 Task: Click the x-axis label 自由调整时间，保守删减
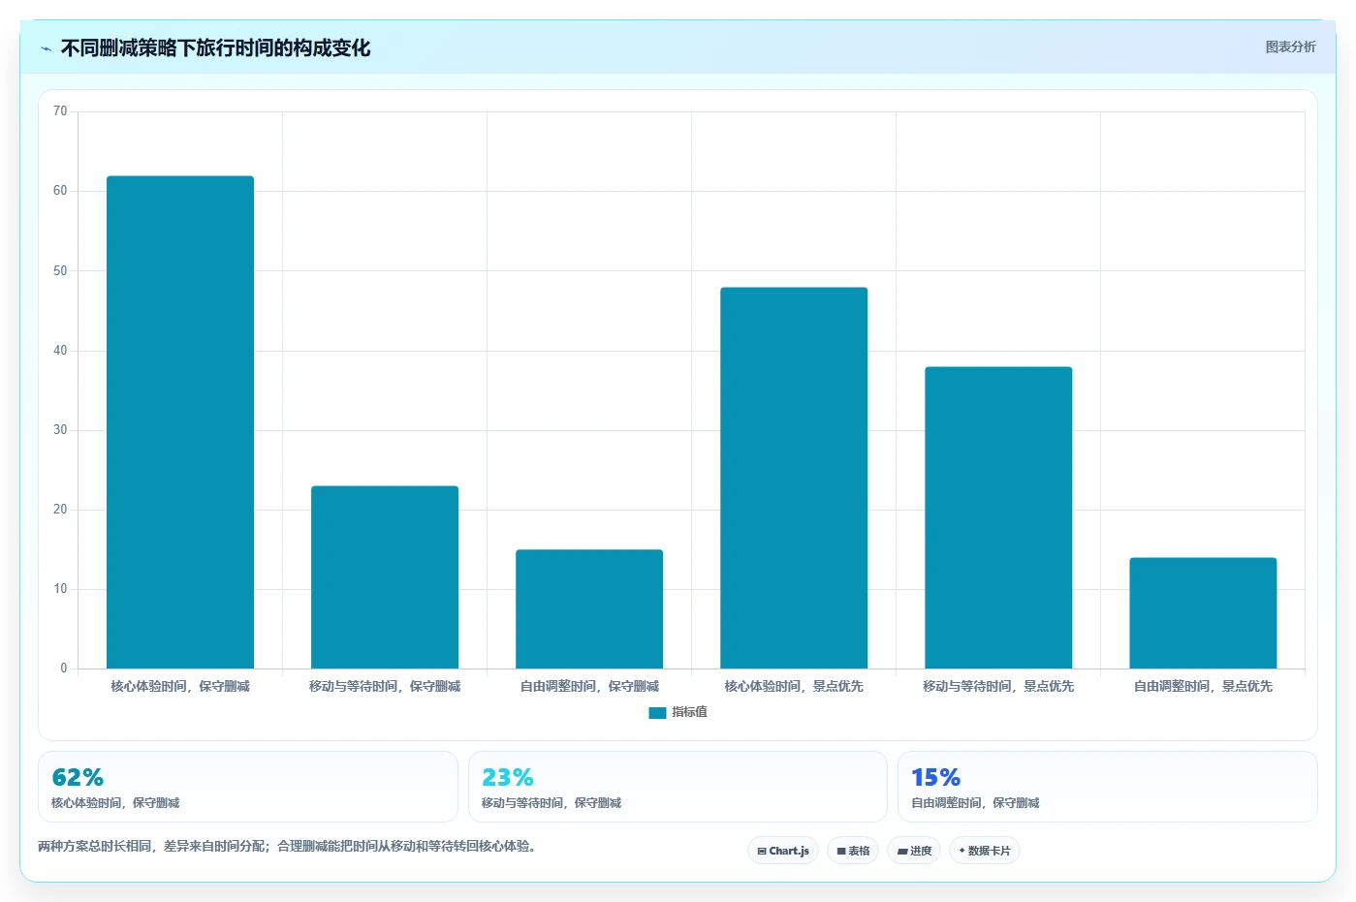[x=589, y=686]
